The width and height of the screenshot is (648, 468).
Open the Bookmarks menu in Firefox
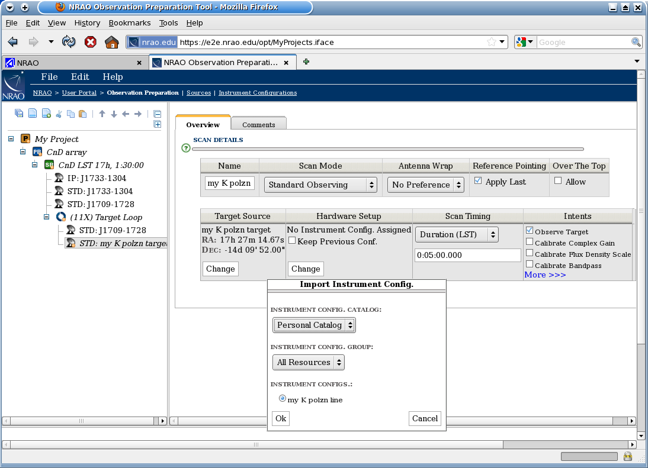click(130, 22)
